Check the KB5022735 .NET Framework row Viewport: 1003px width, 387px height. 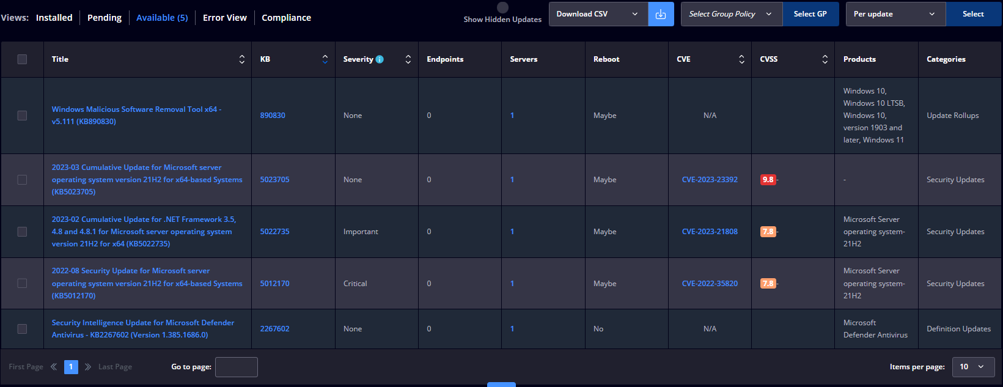pyautogui.click(x=22, y=232)
